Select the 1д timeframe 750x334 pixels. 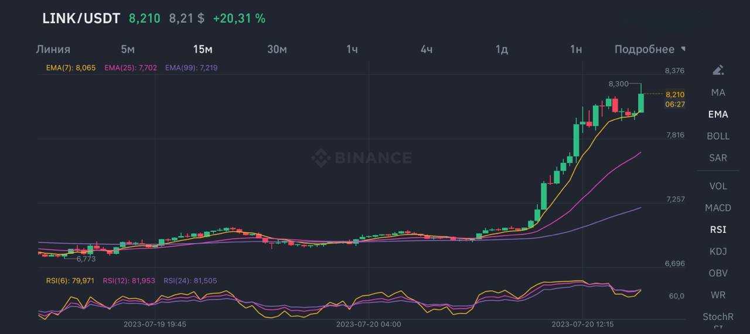(x=502, y=49)
